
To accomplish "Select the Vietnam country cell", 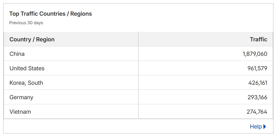I will coord(71,111).
